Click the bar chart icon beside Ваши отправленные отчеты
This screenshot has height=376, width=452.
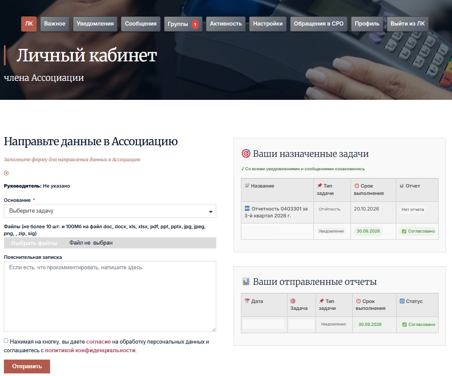pos(246,281)
